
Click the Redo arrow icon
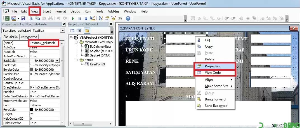65,18
